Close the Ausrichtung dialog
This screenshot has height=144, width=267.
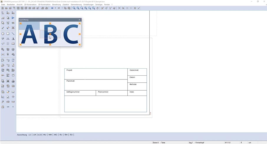[x=79, y=20]
